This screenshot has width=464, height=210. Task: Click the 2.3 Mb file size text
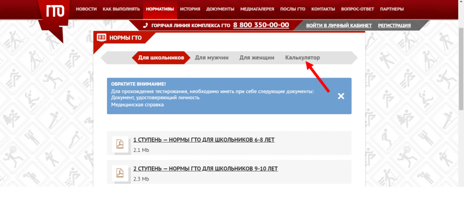(141, 179)
